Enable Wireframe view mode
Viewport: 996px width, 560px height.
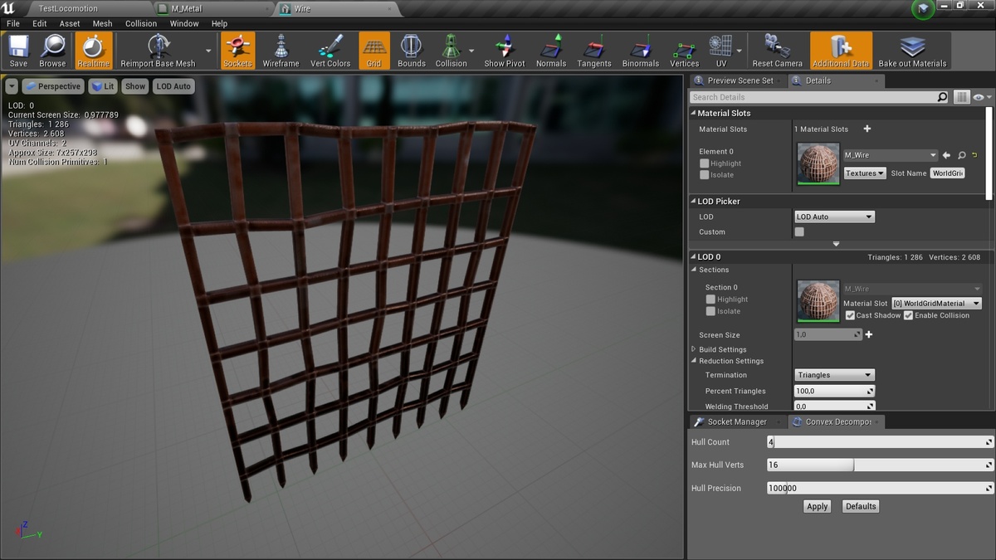[281, 51]
